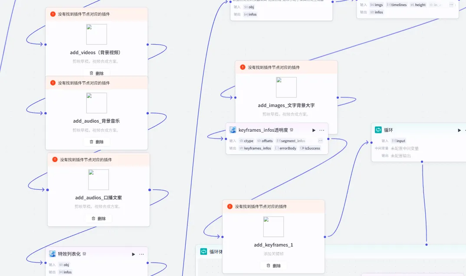
Task: Click the small badge icon after 特效列表化 title
Action: (85, 254)
